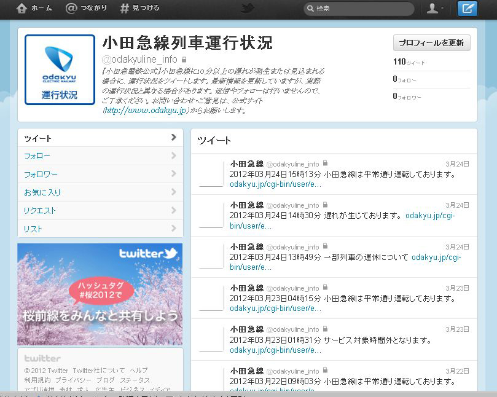Click the chevron on the ツイート sidebar row
The height and width of the screenshot is (397, 497).
point(173,137)
